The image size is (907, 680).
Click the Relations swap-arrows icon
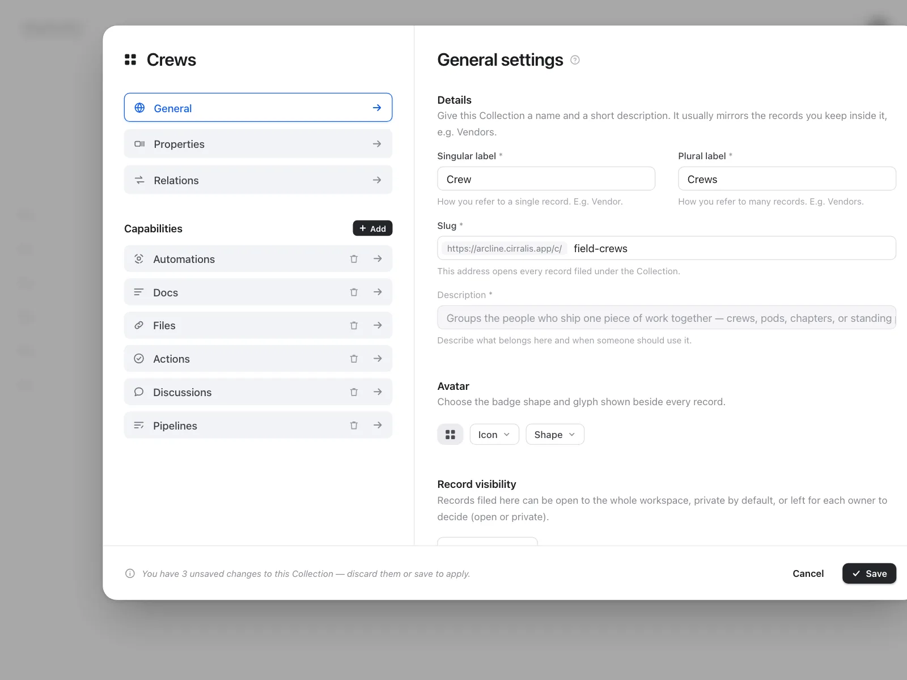[139, 180]
